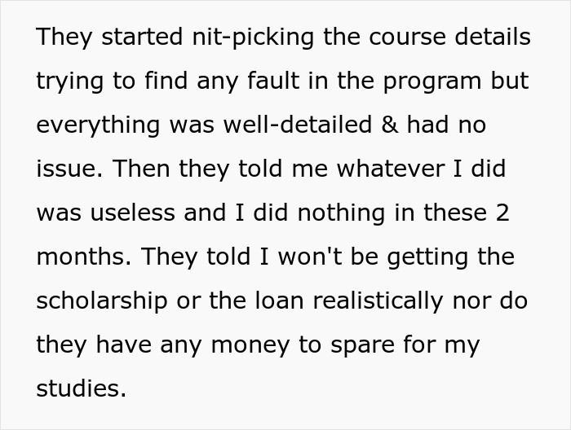
Task: Click the word "won't" in sixth line
Action: (x=310, y=257)
